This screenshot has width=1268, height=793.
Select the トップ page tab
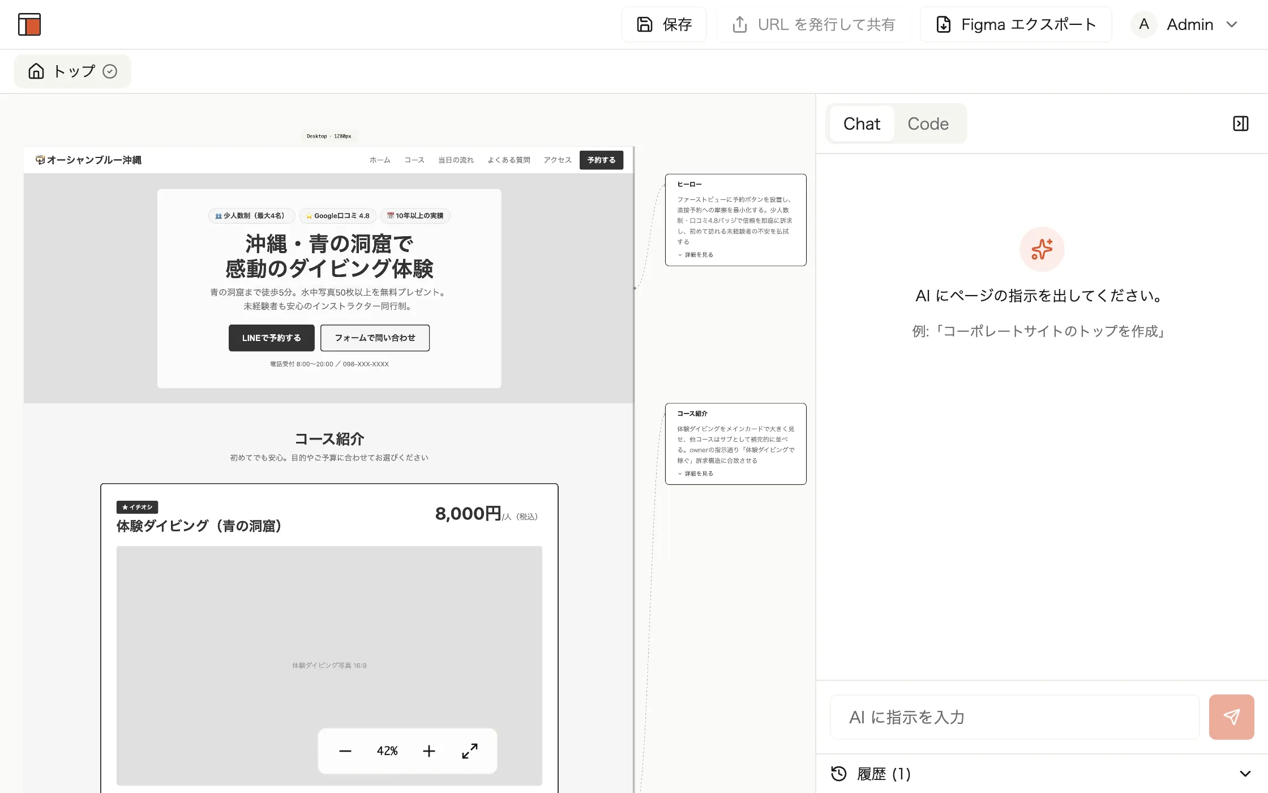click(x=72, y=71)
